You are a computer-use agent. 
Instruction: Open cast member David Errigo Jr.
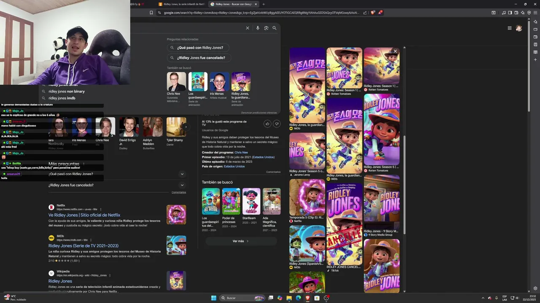pyautogui.click(x=129, y=133)
